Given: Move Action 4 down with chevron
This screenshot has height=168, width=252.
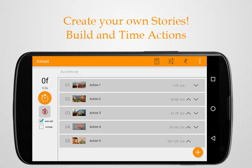Looking at the screenshot, I should click(x=196, y=127).
